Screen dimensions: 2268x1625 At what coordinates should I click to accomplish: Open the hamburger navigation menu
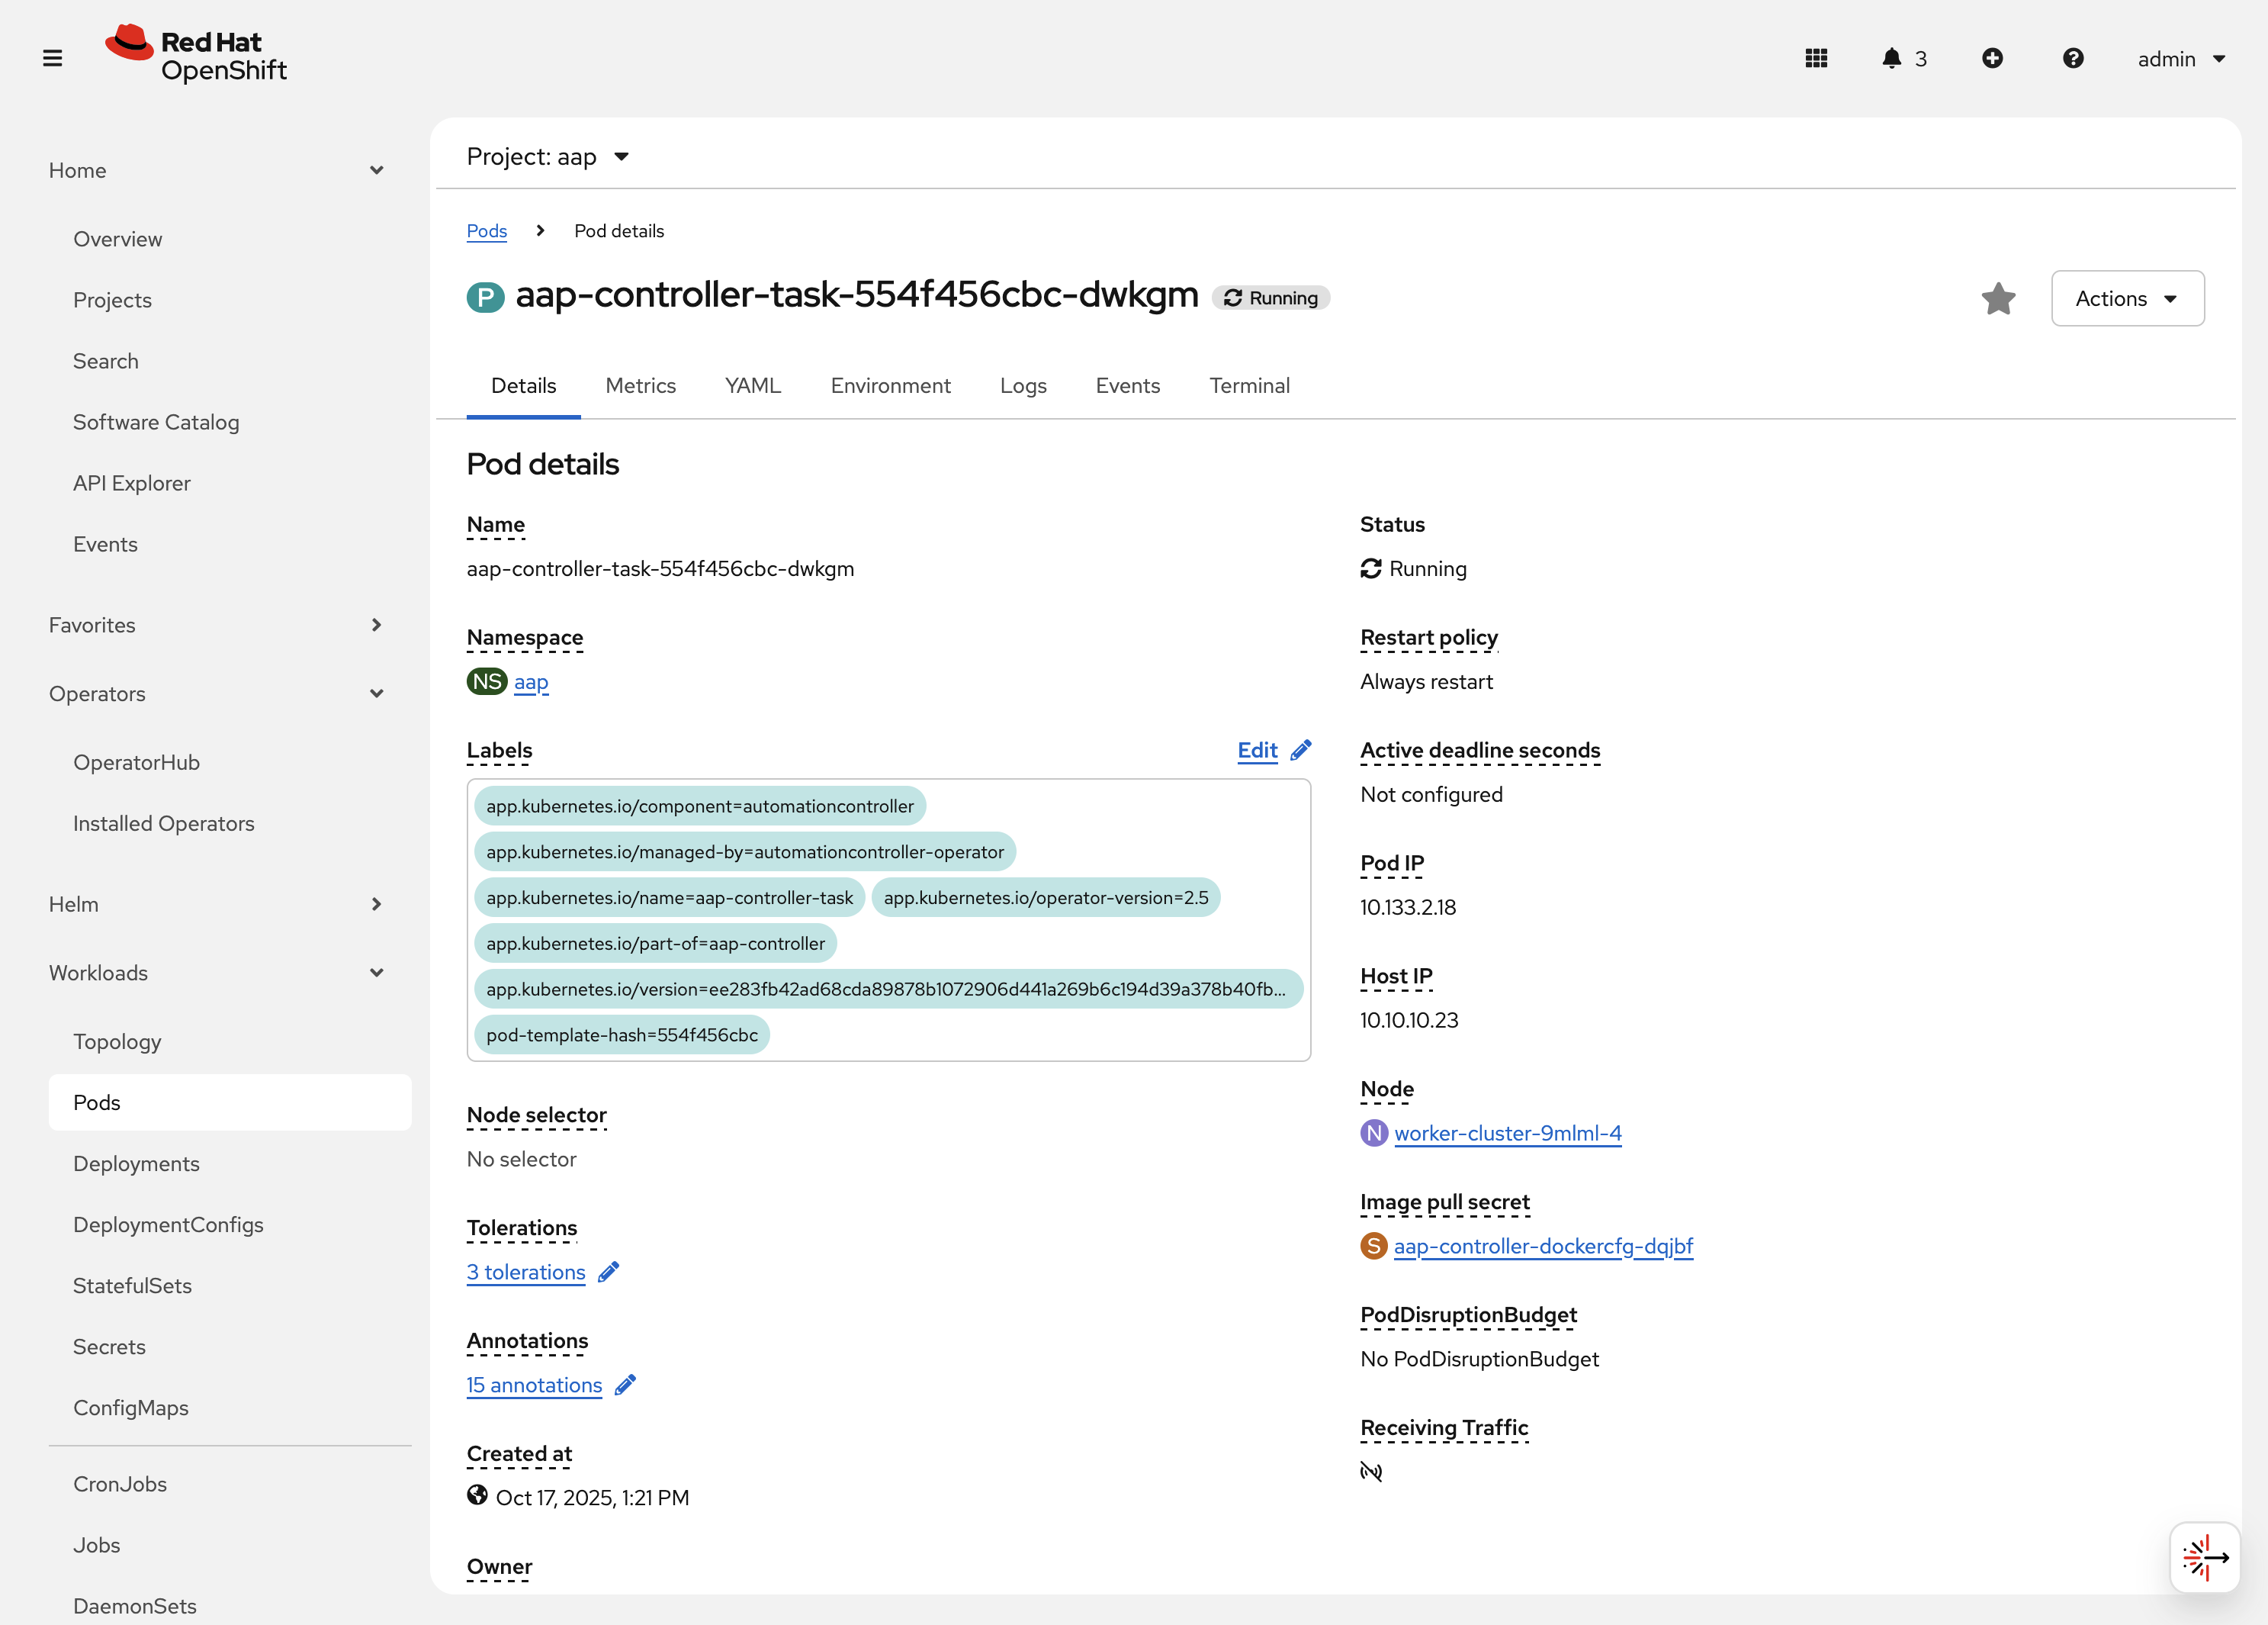point(52,58)
